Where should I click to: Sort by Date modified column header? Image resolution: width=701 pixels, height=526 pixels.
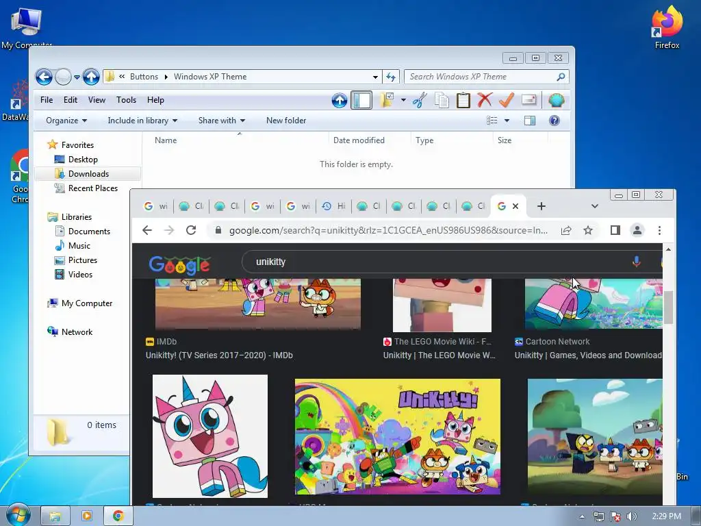click(359, 140)
